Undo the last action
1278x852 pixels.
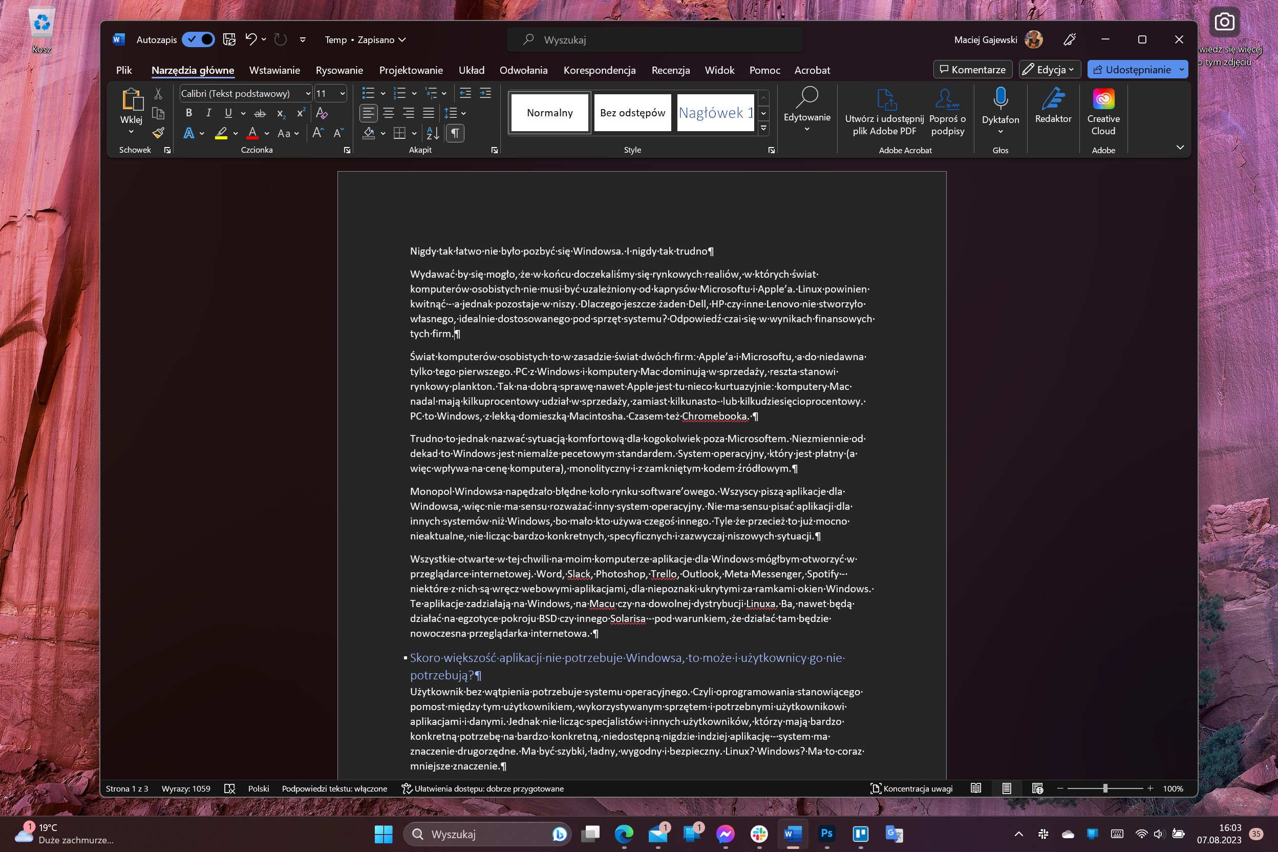point(250,39)
